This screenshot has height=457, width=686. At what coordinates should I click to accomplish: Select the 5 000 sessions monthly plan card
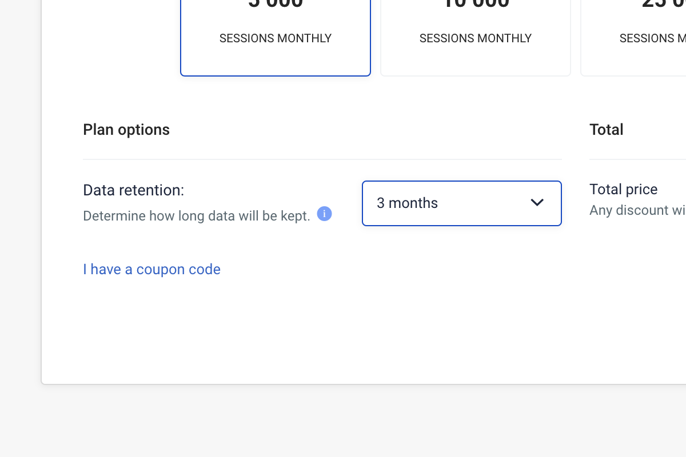coord(276,57)
